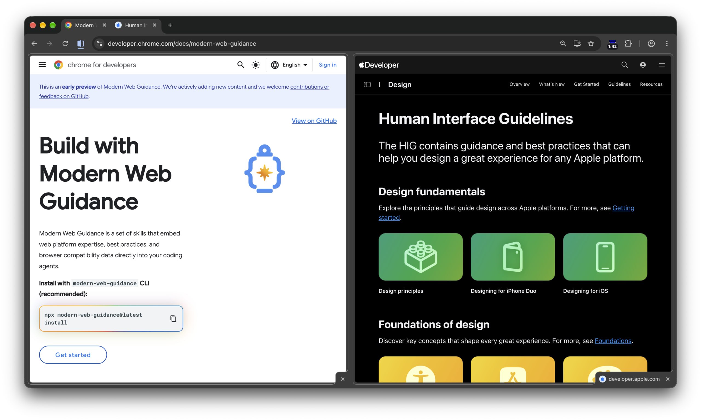Click the Design principles caption

click(401, 291)
